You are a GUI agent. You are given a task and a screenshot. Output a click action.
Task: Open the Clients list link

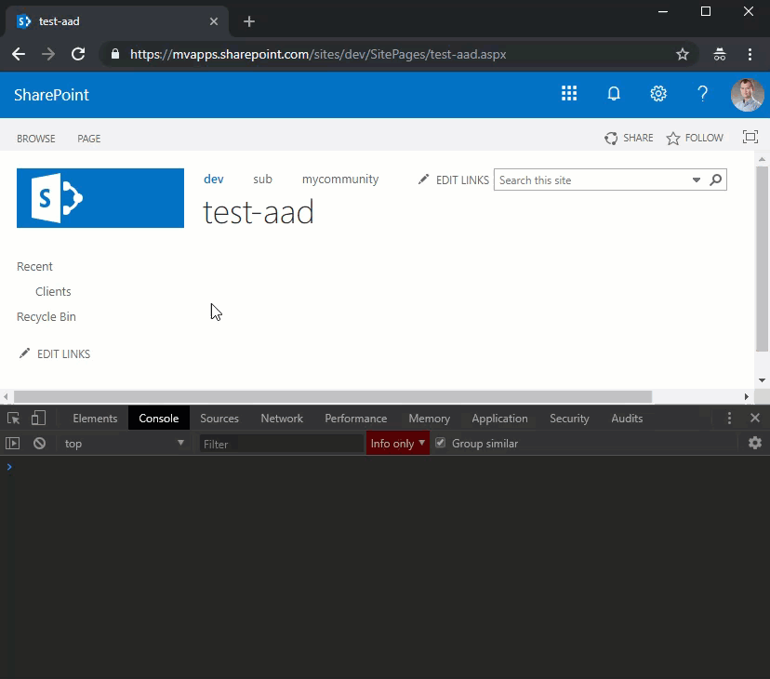(x=53, y=291)
